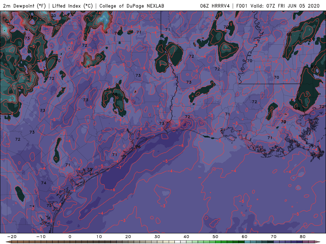The image size is (326, 244).
Task: Click the "60" color bar tick label
Action: [244, 237]
